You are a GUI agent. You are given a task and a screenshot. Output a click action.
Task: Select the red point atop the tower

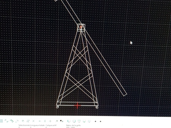81,27
